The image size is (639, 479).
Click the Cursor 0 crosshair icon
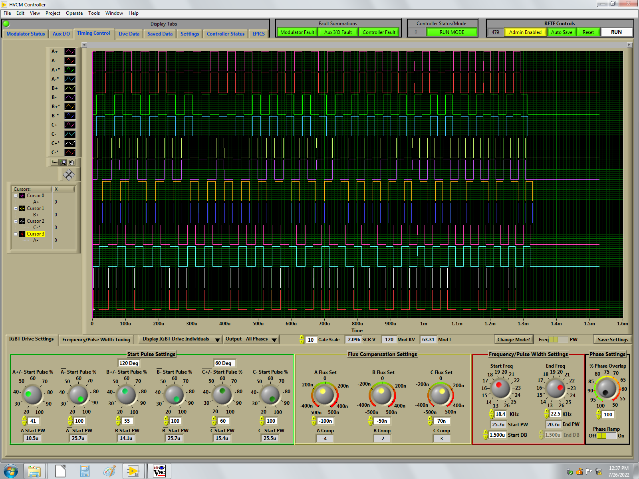(22, 196)
